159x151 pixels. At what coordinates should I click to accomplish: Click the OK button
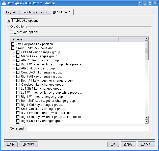click(113, 144)
